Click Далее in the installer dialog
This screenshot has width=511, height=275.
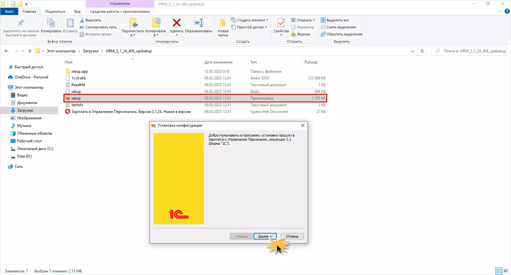coord(265,236)
